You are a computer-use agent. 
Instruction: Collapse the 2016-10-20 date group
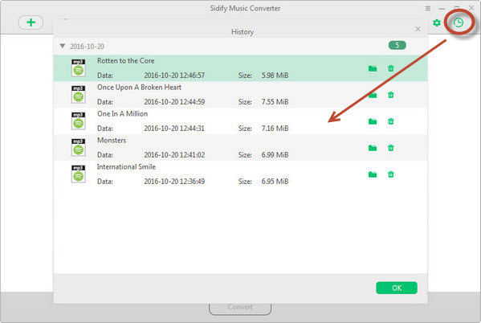tap(63, 46)
